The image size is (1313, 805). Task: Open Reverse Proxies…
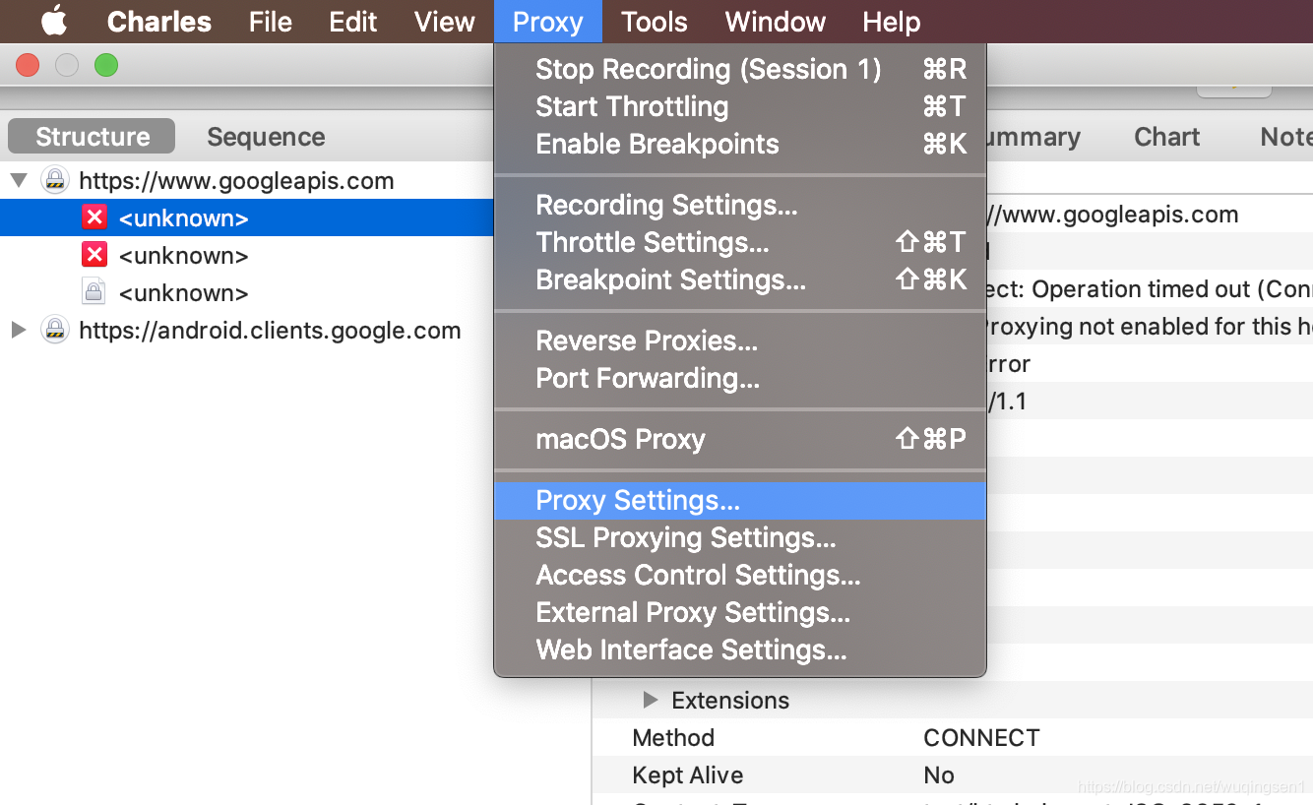740,341
